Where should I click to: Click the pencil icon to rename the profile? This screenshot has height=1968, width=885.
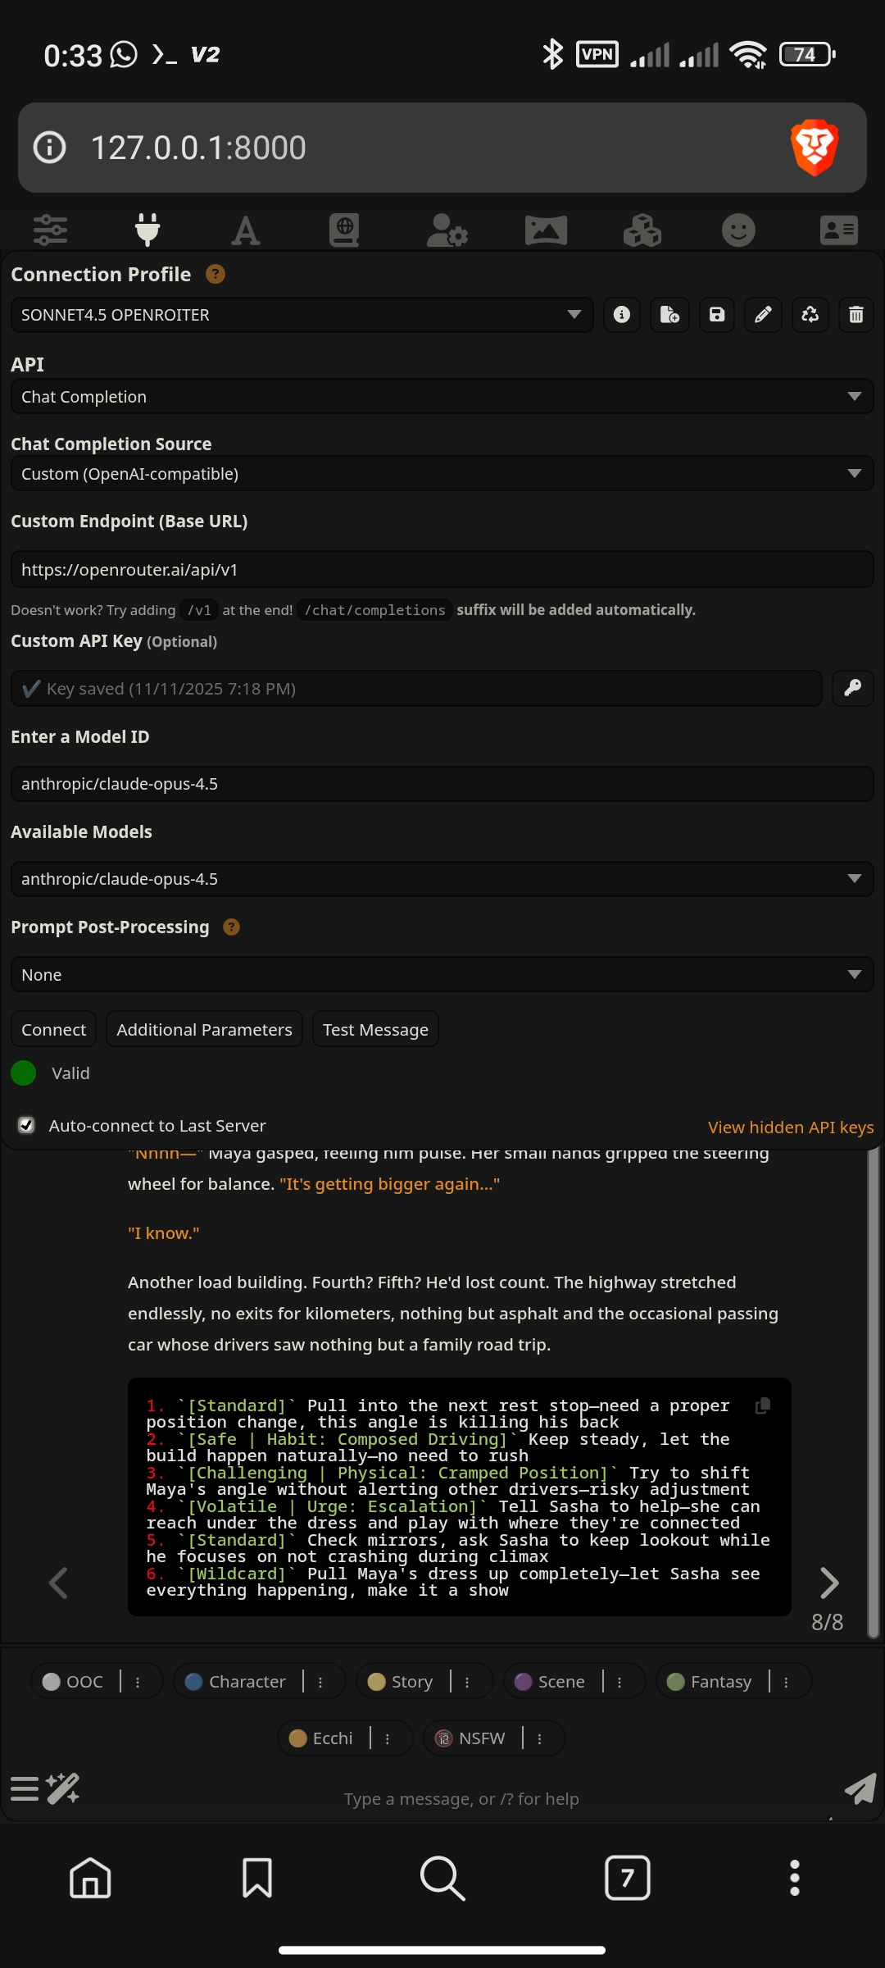click(763, 315)
